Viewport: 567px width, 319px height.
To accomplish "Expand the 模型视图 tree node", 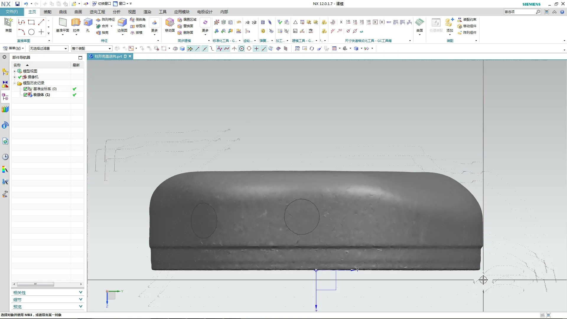I will [x=14, y=71].
